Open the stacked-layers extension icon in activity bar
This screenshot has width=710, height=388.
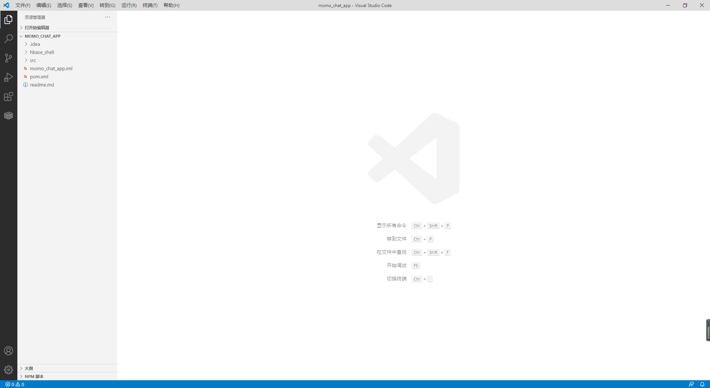click(x=9, y=116)
